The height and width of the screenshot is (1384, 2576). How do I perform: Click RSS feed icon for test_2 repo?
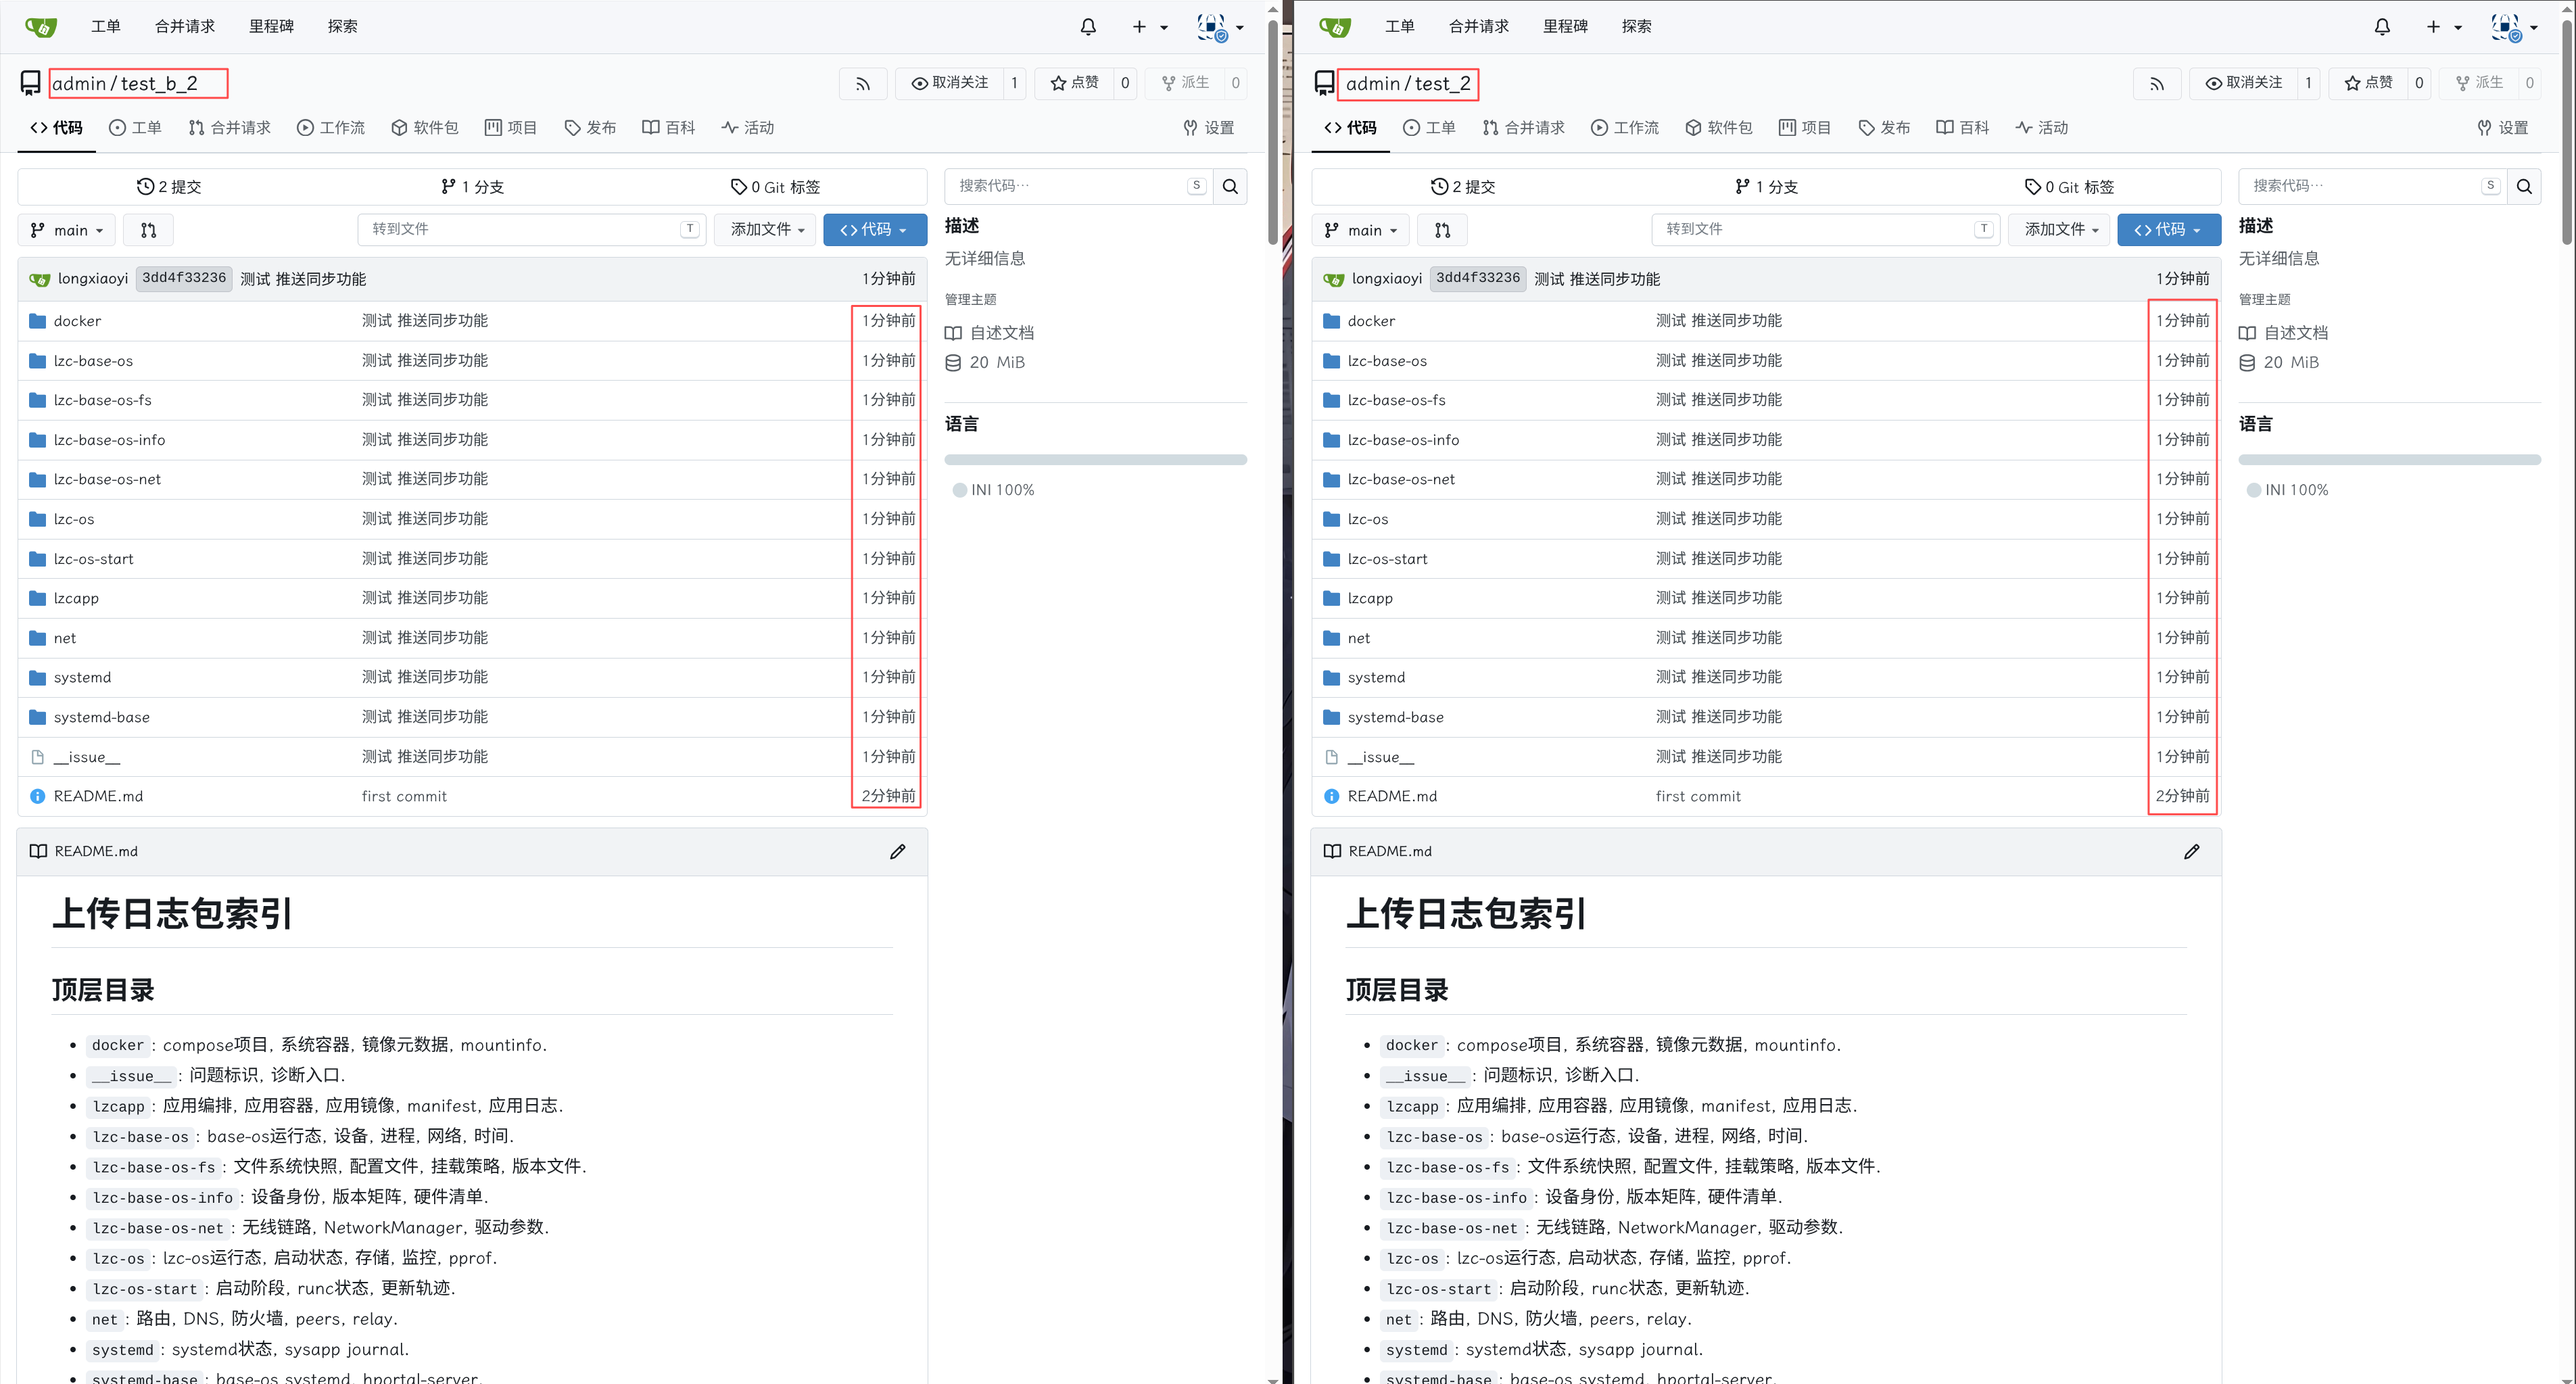coord(2156,84)
